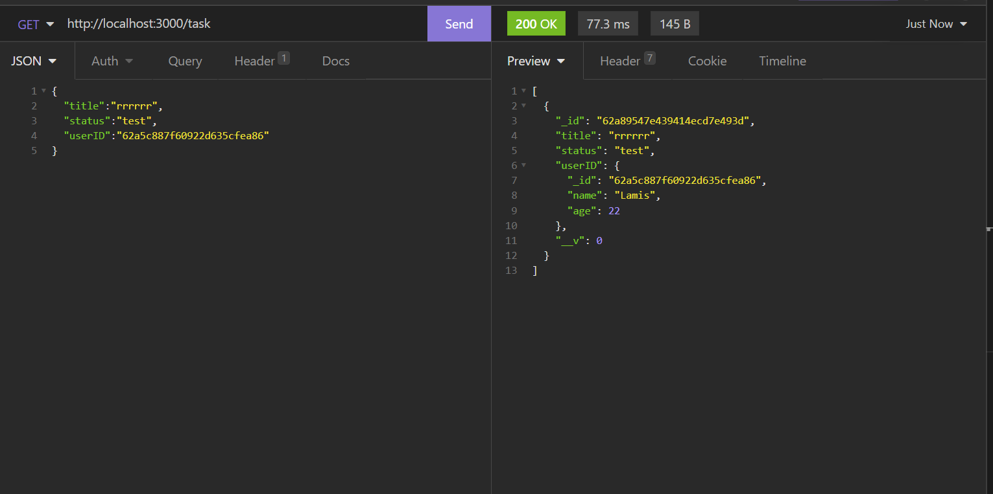This screenshot has height=494, width=993.
Task: Collapse the request body object at line 1
Action: [43, 91]
